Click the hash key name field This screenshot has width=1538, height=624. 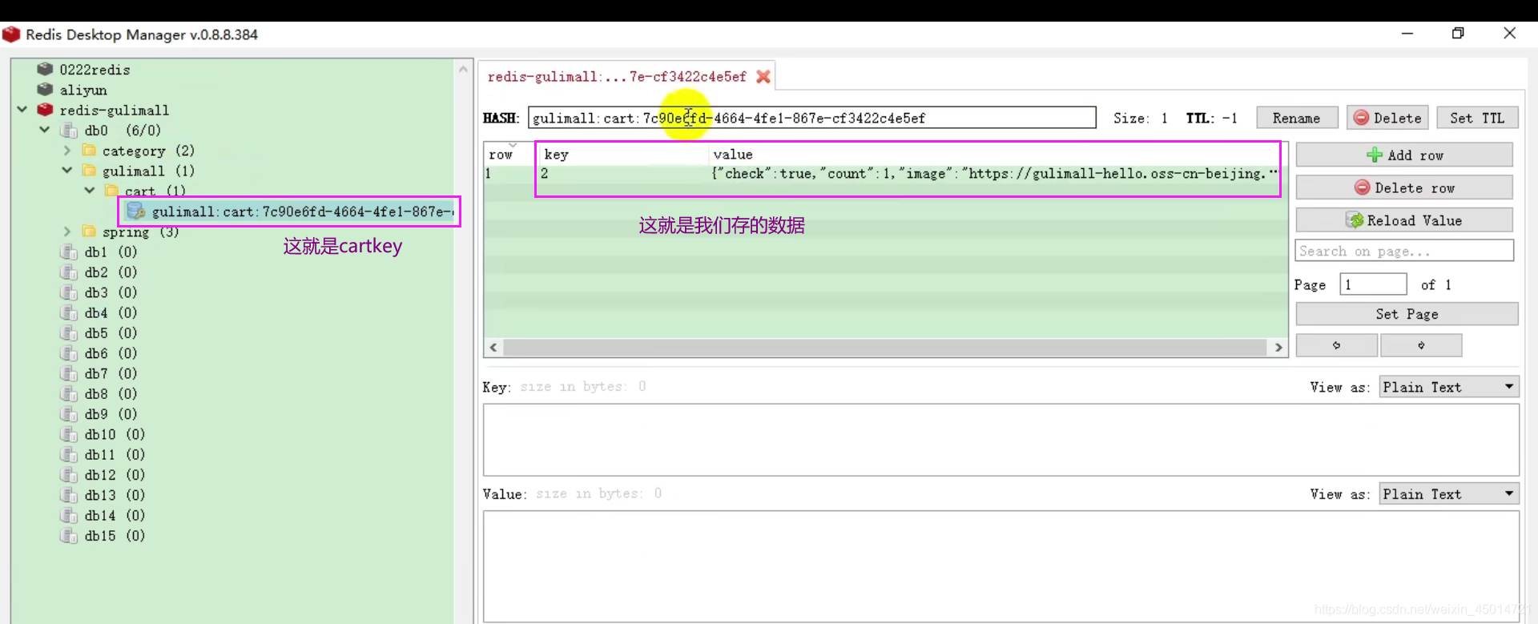(x=812, y=118)
